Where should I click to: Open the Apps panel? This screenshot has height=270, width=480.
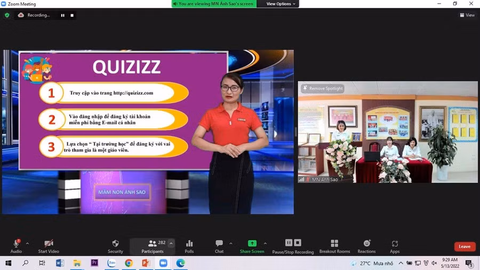395,246
